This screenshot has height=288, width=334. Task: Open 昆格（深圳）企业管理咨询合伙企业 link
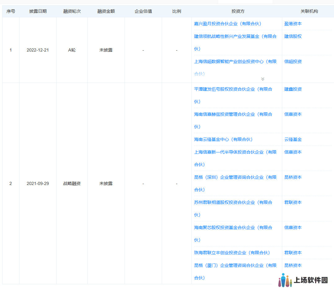coord(235,183)
